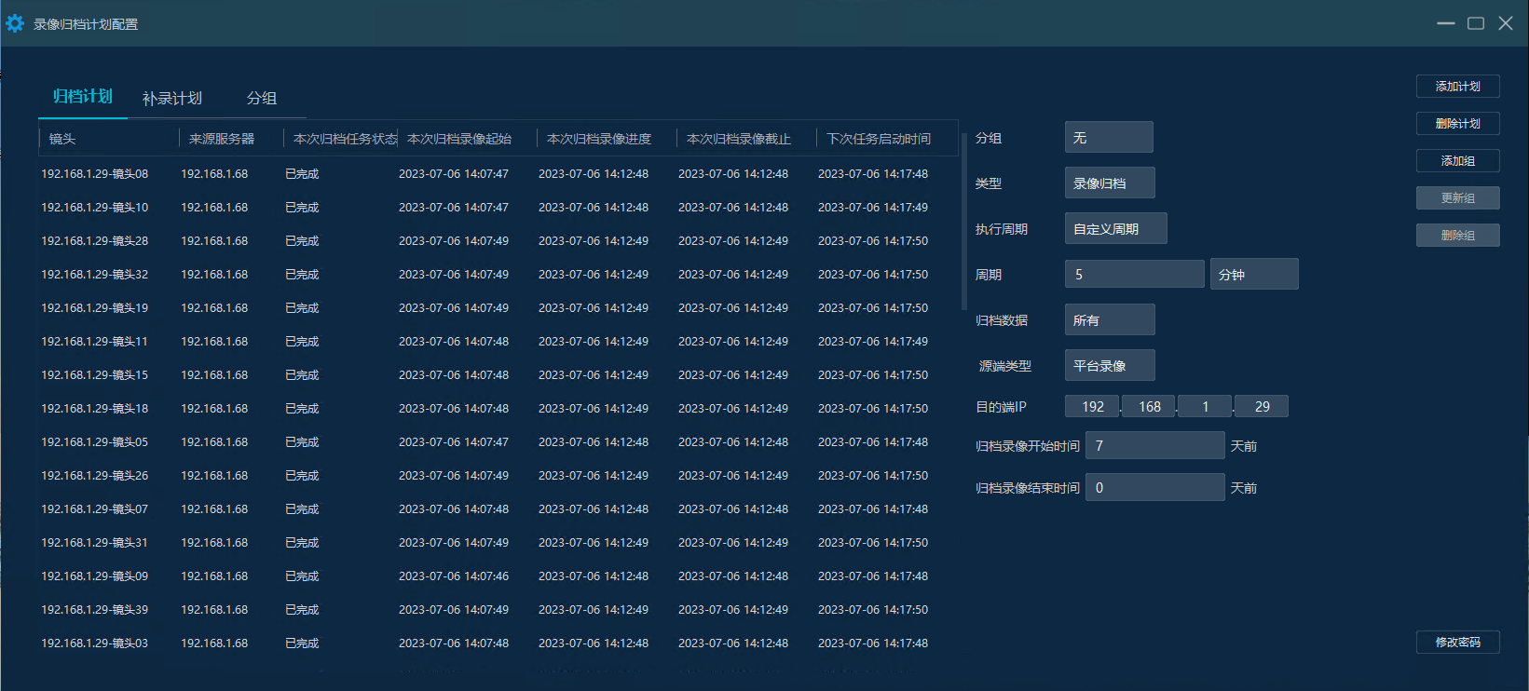Maximize the archive plan configuration window

[1476, 23]
